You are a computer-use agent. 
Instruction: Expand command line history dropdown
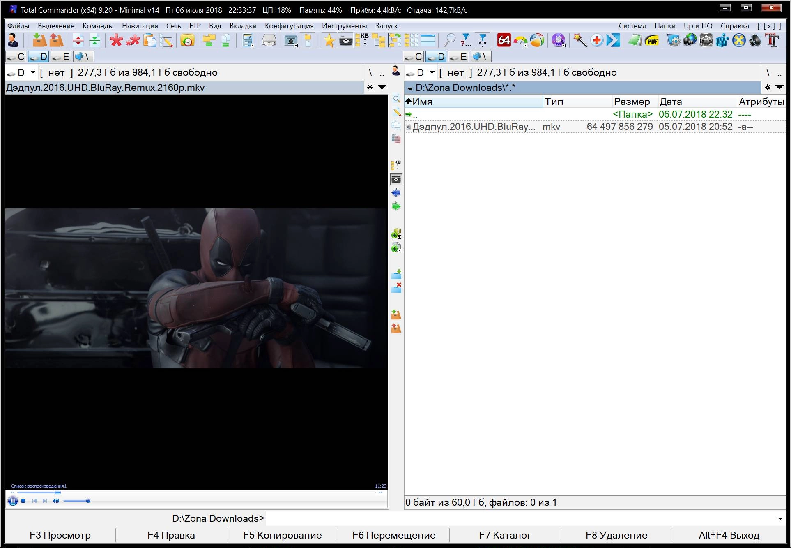coord(780,519)
